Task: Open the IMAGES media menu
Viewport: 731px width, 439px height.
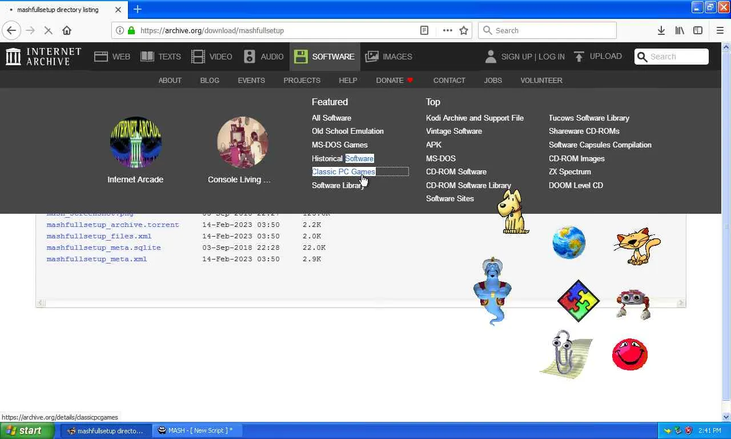Action: pos(389,57)
